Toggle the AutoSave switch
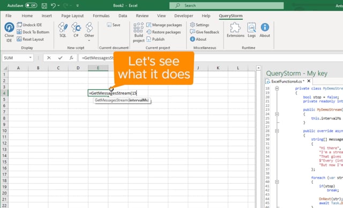The width and height of the screenshot is (343, 208). (x=31, y=5)
